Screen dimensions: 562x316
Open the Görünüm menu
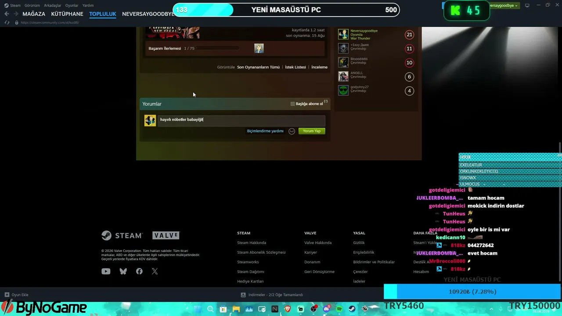click(x=32, y=5)
